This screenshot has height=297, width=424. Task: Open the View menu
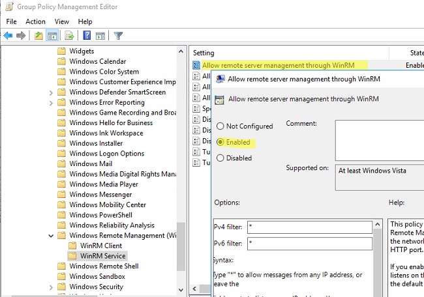coord(62,21)
